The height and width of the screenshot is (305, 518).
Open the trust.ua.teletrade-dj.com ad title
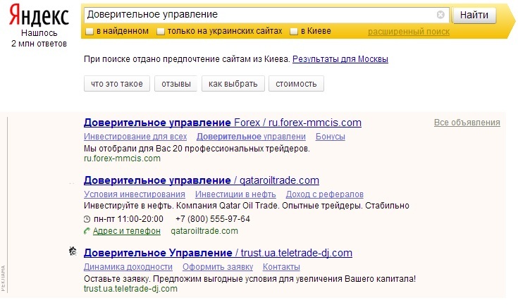coord(218,253)
